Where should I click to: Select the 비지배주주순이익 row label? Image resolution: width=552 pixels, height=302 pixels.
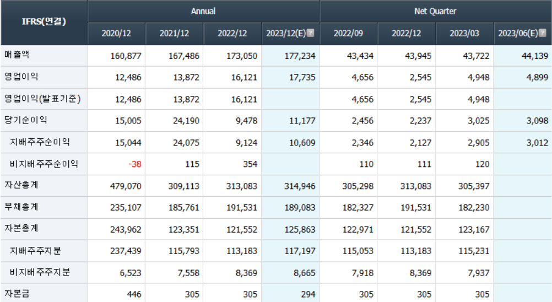pyautogui.click(x=44, y=164)
